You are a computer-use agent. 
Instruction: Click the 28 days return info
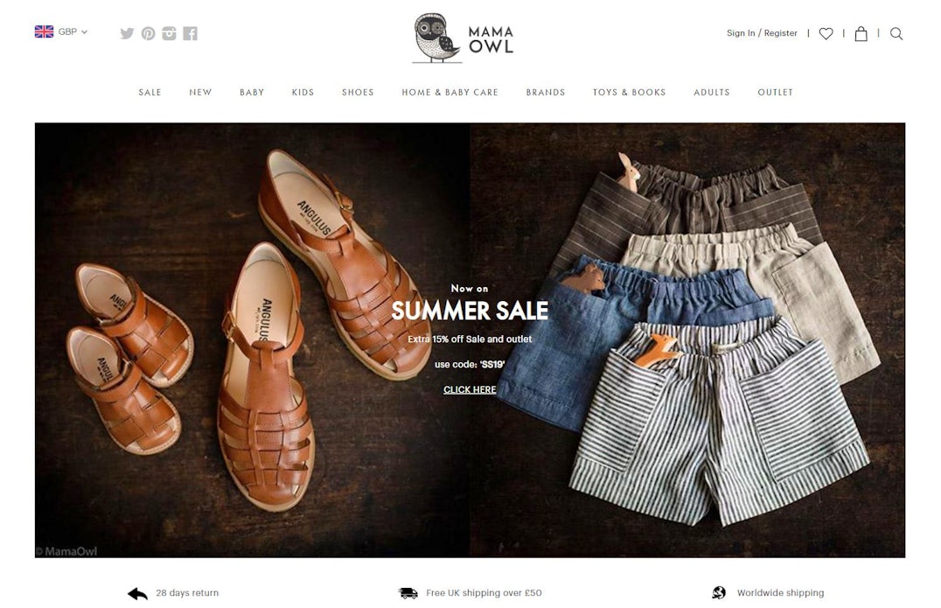pyautogui.click(x=173, y=593)
